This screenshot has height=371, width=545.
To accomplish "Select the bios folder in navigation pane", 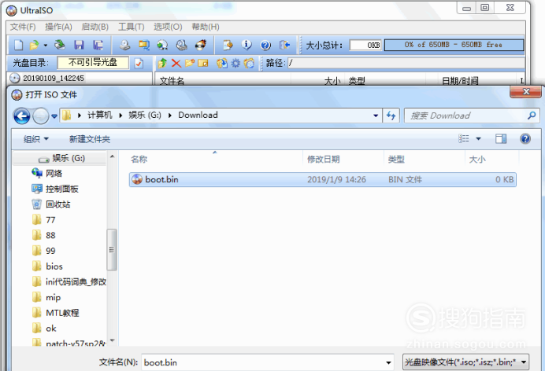I will pyautogui.click(x=54, y=266).
